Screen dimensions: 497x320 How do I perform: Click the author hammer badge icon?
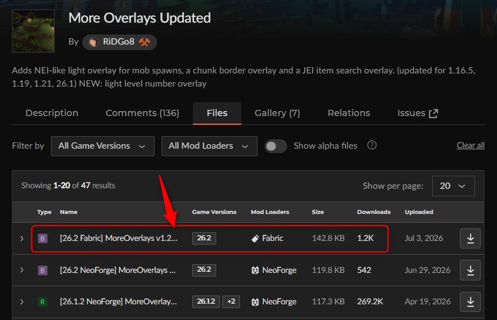tap(145, 42)
